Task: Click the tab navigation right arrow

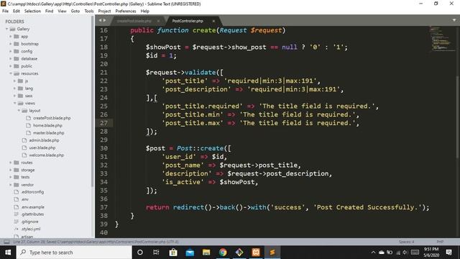Action: point(104,20)
